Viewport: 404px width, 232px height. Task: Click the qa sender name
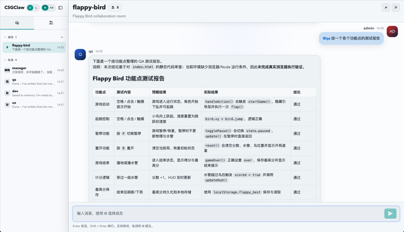pyautogui.click(x=91, y=51)
